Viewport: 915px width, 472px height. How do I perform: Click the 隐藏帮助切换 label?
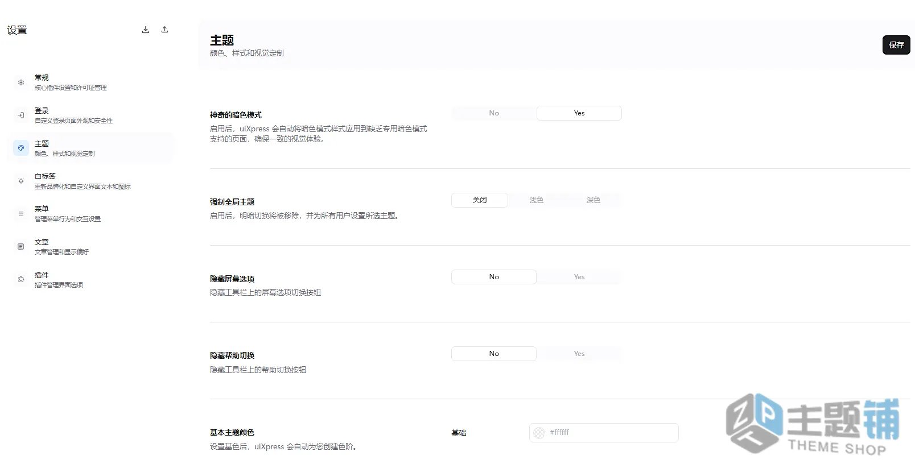232,355
